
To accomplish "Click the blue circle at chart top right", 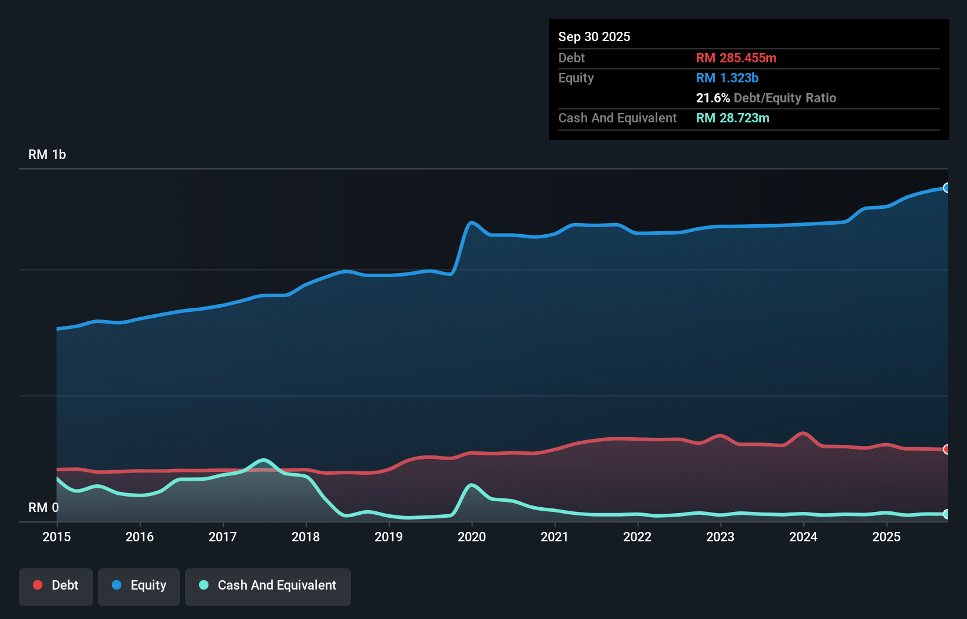I will [x=946, y=188].
